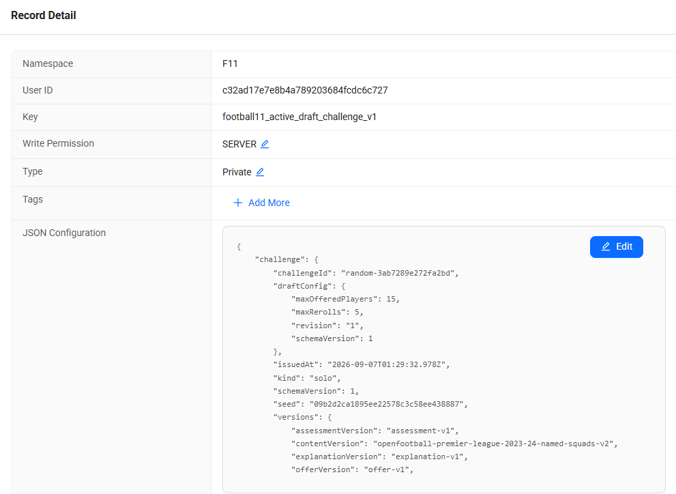Click the contentVersion openfootball line
This screenshot has height=494, width=676.
coord(454,444)
